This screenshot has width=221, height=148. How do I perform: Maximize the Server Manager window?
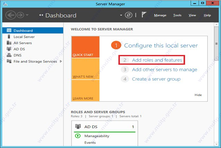pos(203,3)
